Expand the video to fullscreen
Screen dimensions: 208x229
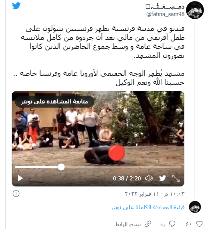176,178
